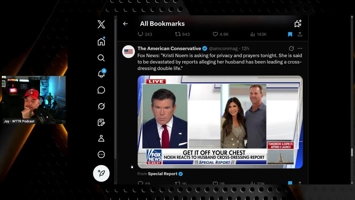Click the round Post compose button
The image size is (355, 200).
coord(101,173)
